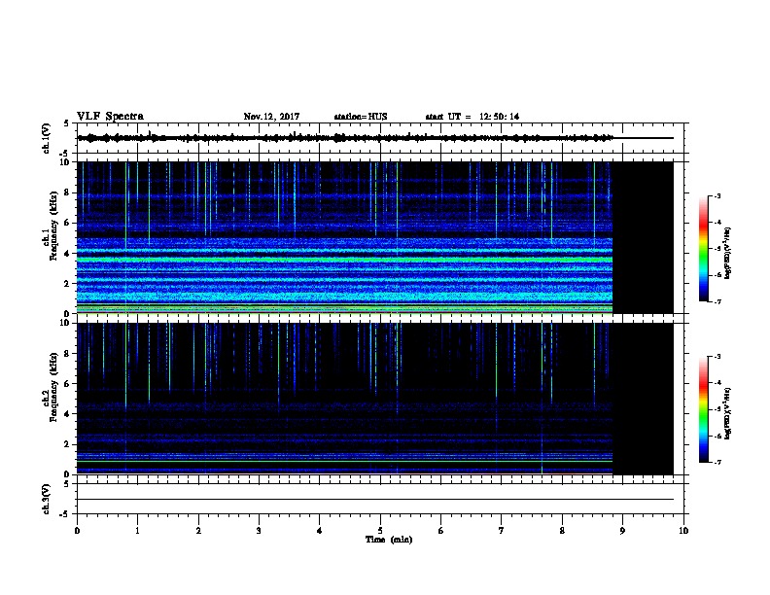The image size is (770, 595).
Task: Click the ch.2 "Frequency (kHz)" axis label
Action: [x=53, y=387]
